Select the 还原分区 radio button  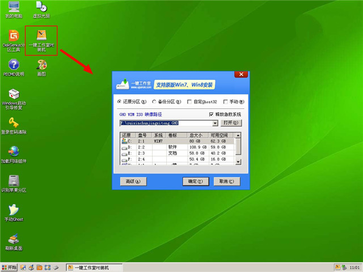pos(120,102)
